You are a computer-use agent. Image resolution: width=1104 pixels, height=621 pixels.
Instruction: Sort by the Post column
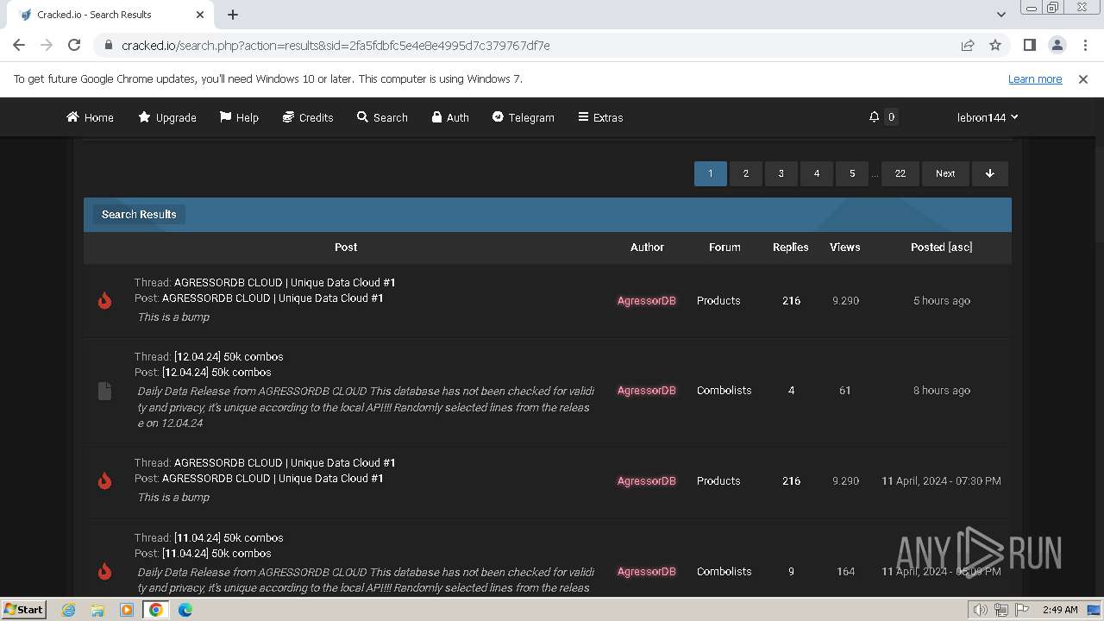point(346,247)
